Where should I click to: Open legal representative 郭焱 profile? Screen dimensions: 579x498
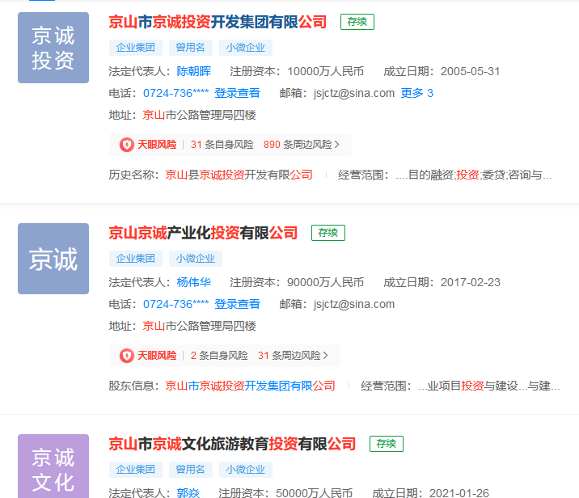(x=188, y=493)
